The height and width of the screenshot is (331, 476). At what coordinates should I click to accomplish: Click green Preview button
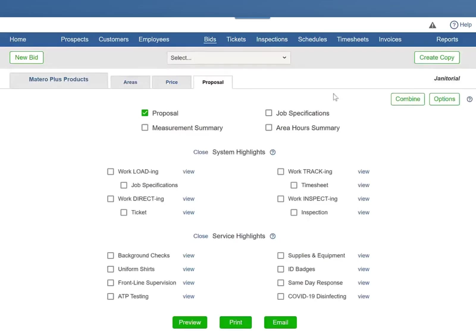click(190, 322)
